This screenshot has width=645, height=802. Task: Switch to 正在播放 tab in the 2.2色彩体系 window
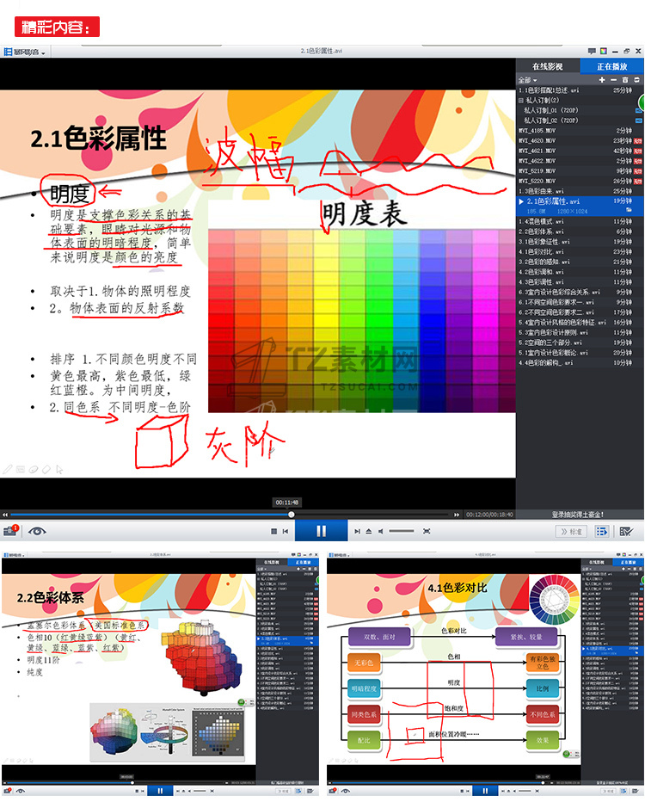point(303,562)
